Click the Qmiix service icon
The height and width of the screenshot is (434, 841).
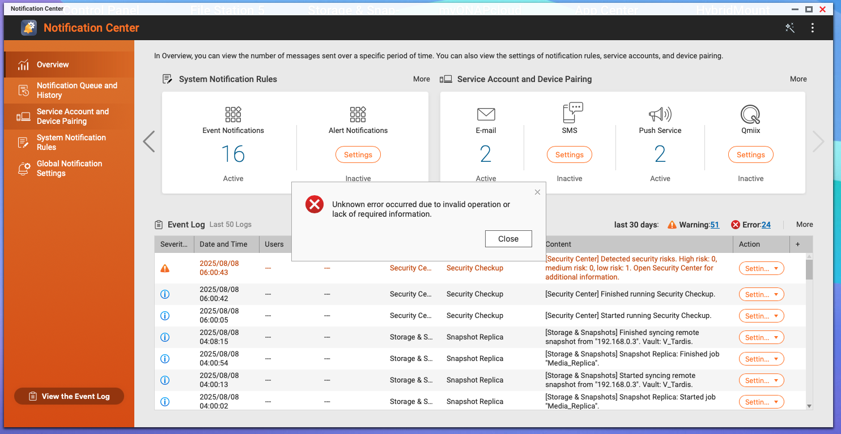[750, 114]
